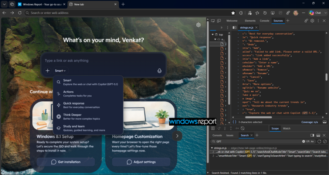Select Think Deeper mode

coord(88,117)
